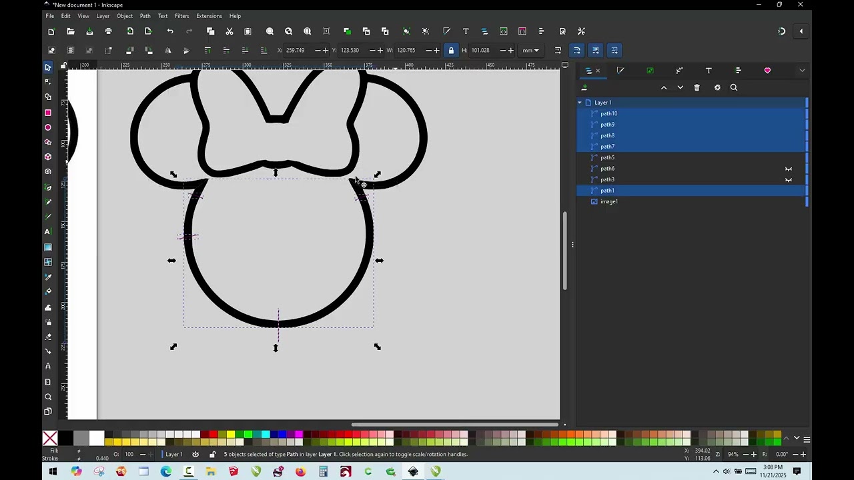Viewport: 854px width, 480px height.
Task: Open a file with folder icon
Action: click(71, 31)
